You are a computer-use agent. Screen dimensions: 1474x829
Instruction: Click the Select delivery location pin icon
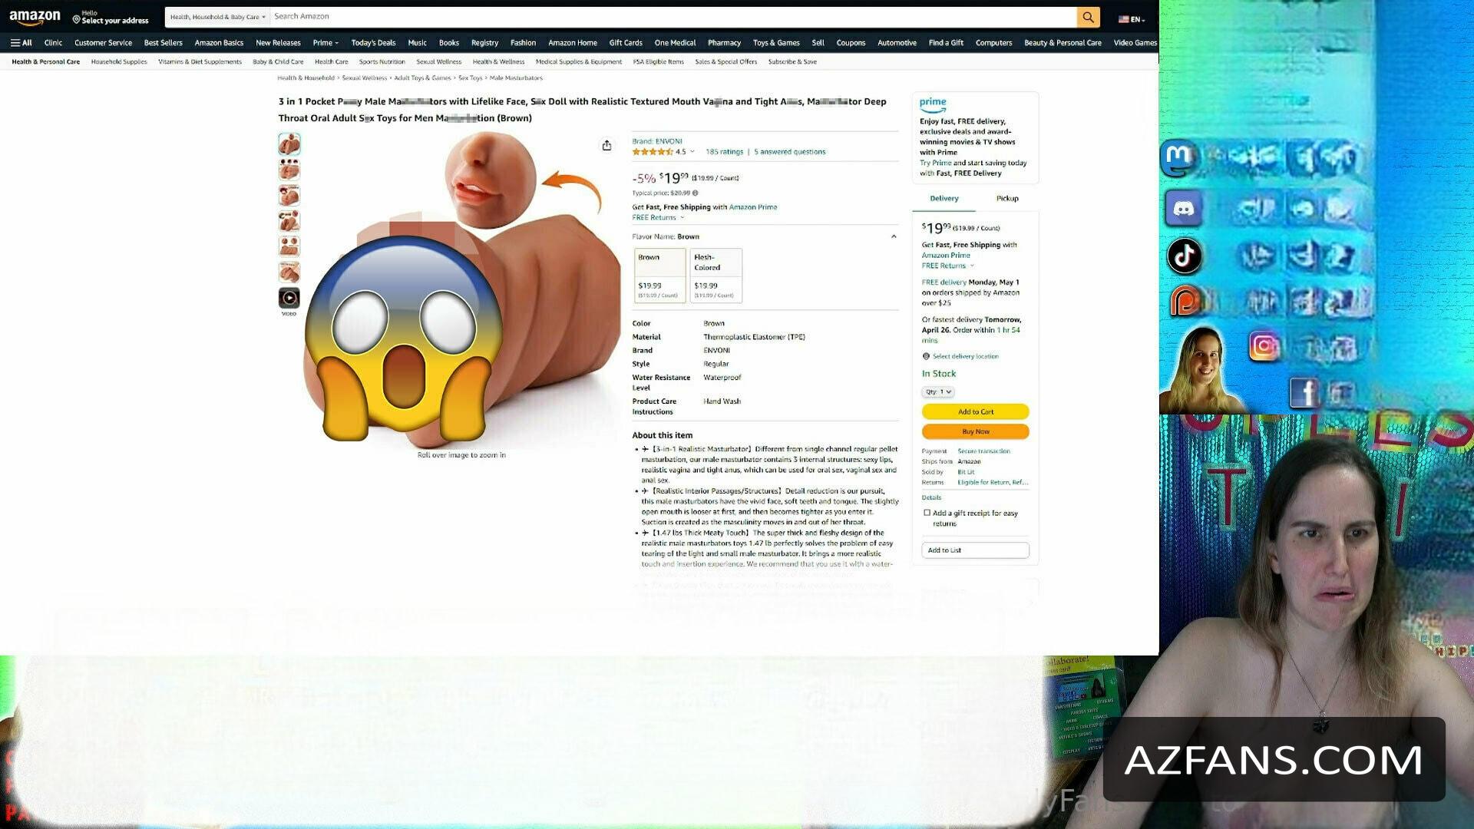point(926,356)
